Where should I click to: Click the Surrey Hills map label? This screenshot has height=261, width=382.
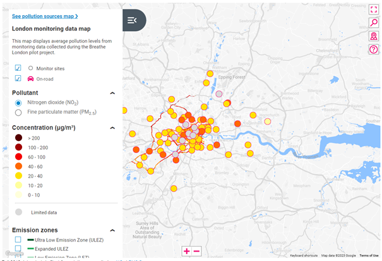click(147, 230)
